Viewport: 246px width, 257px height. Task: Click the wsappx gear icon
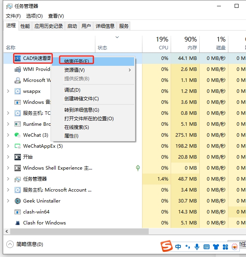[18, 91]
